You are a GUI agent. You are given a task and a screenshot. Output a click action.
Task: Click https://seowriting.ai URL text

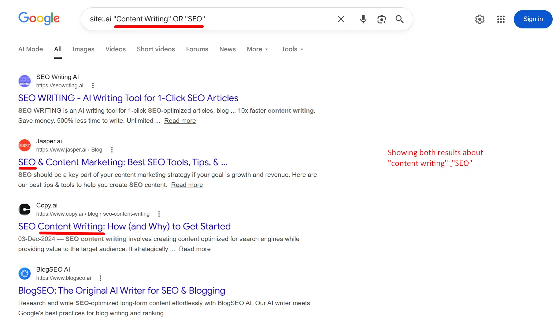click(x=60, y=86)
